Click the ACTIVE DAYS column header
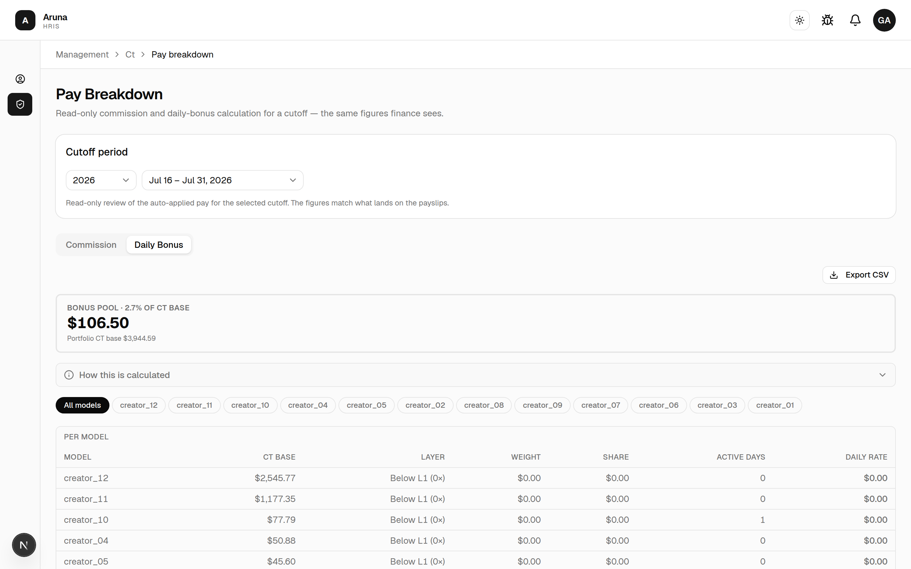The width and height of the screenshot is (911, 569). (741, 457)
